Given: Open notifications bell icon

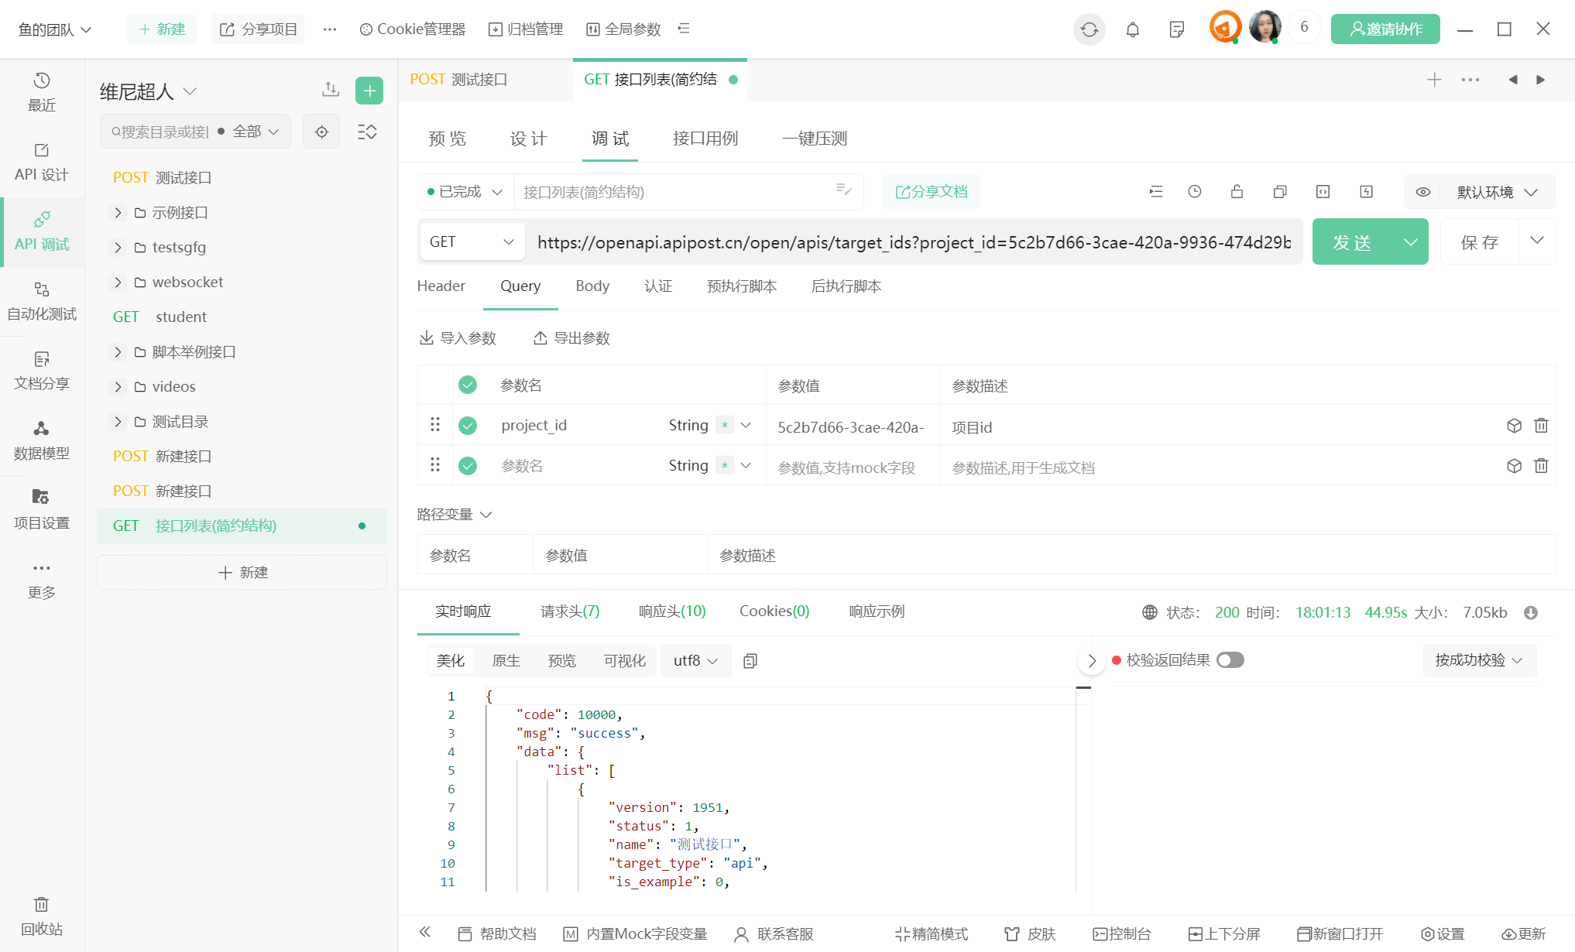Looking at the screenshot, I should point(1132,29).
